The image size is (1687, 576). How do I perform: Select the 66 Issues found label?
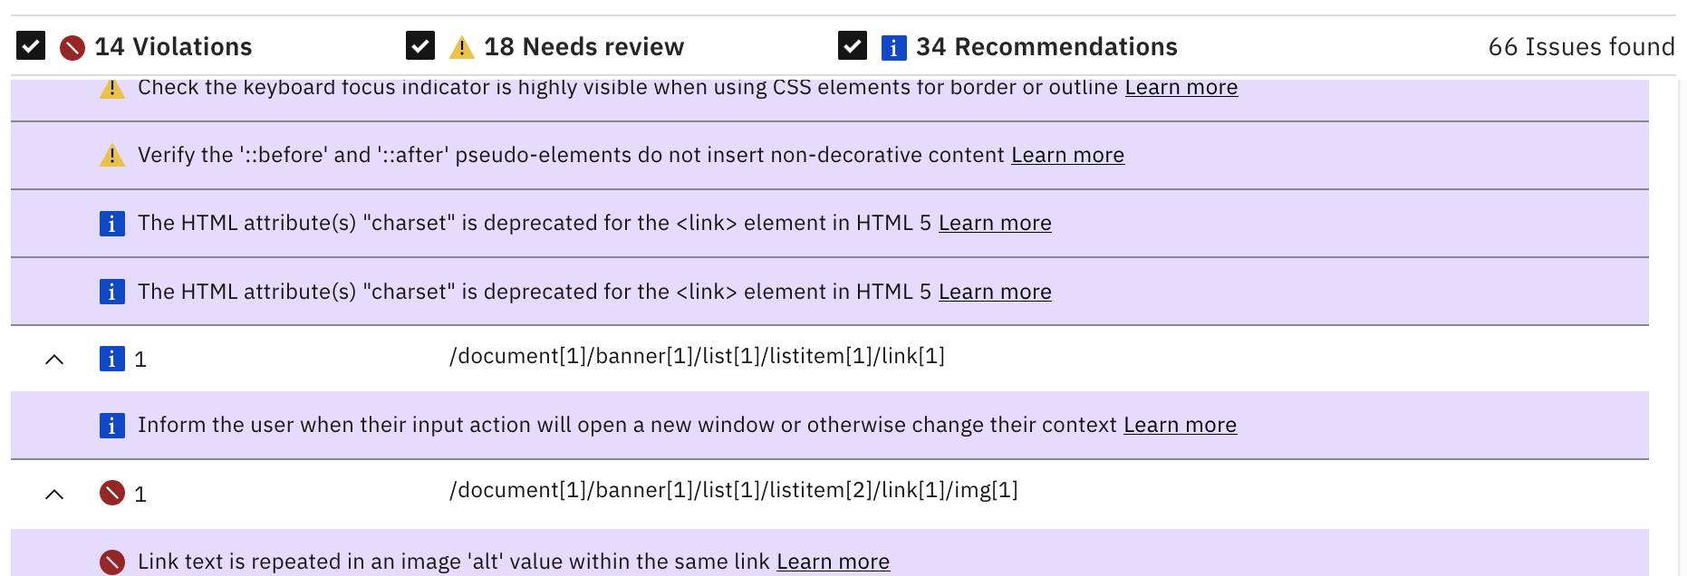[1582, 46]
